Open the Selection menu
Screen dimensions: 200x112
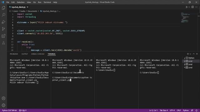tap(21, 2)
